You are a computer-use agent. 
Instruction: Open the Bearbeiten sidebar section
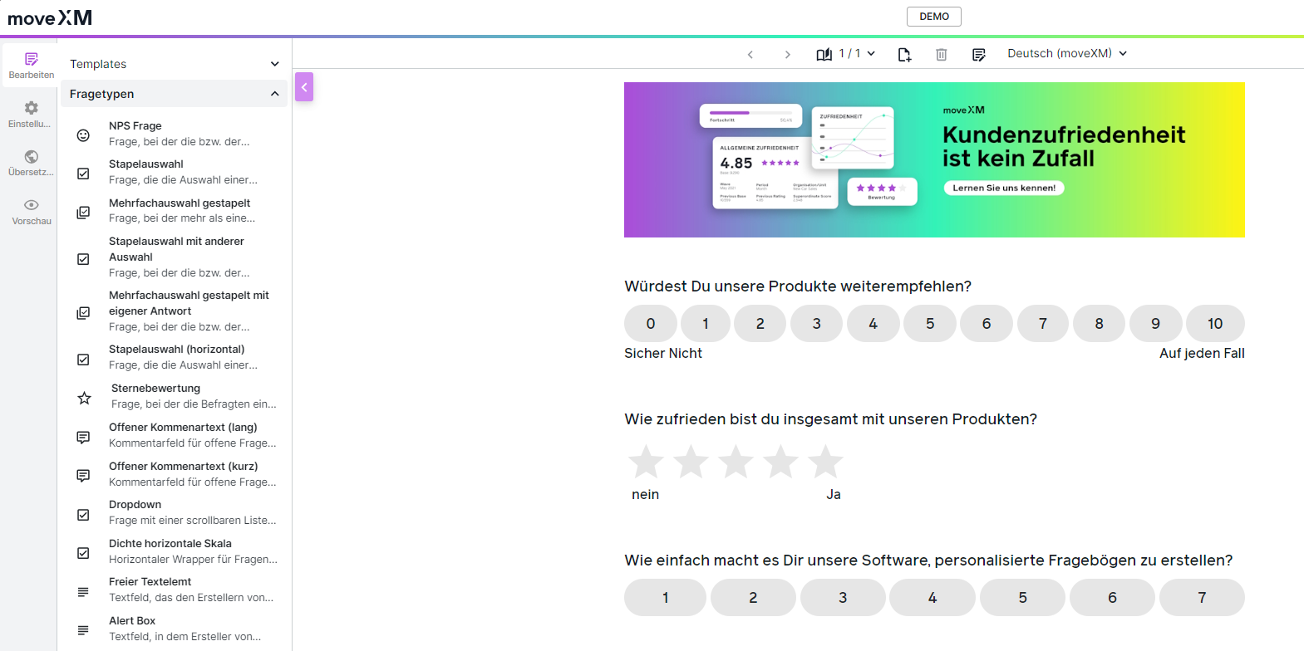click(31, 66)
